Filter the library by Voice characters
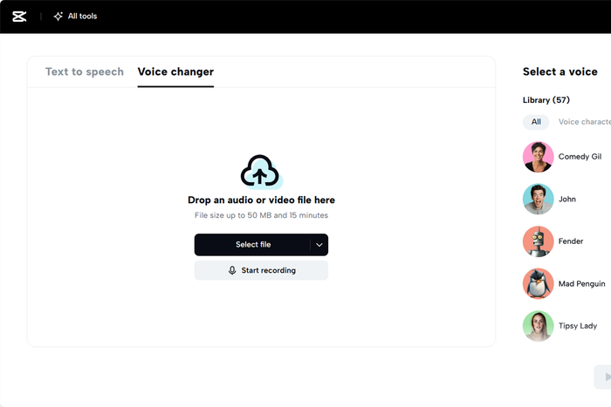The height and width of the screenshot is (407, 611). pos(584,122)
